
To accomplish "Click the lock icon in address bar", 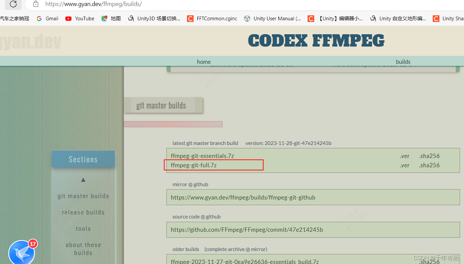I will pos(36,4).
